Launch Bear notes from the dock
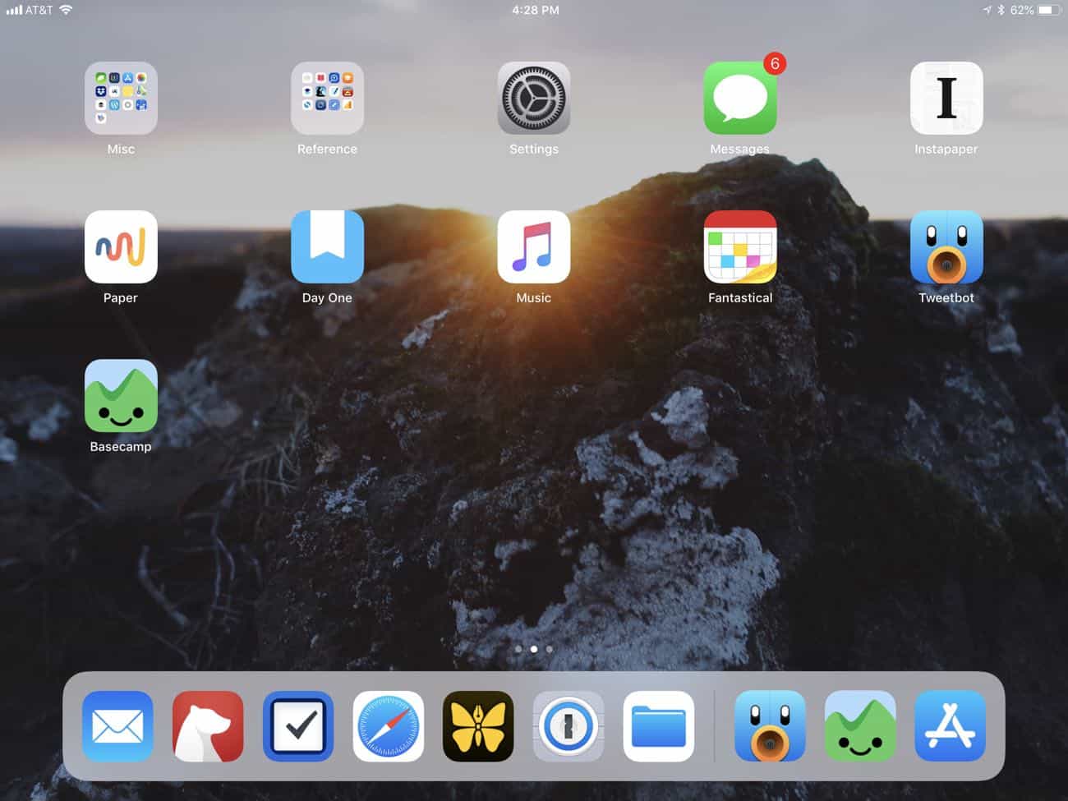Viewport: 1068px width, 801px height. coord(208,726)
